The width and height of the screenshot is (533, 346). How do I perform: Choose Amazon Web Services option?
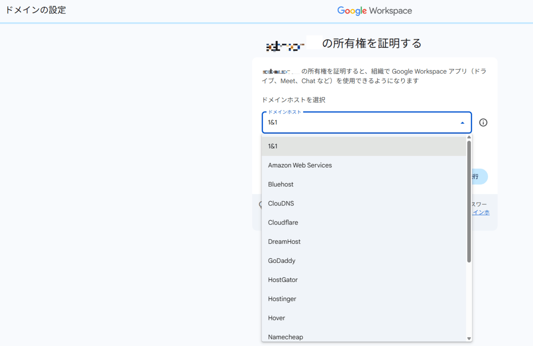tap(364, 166)
